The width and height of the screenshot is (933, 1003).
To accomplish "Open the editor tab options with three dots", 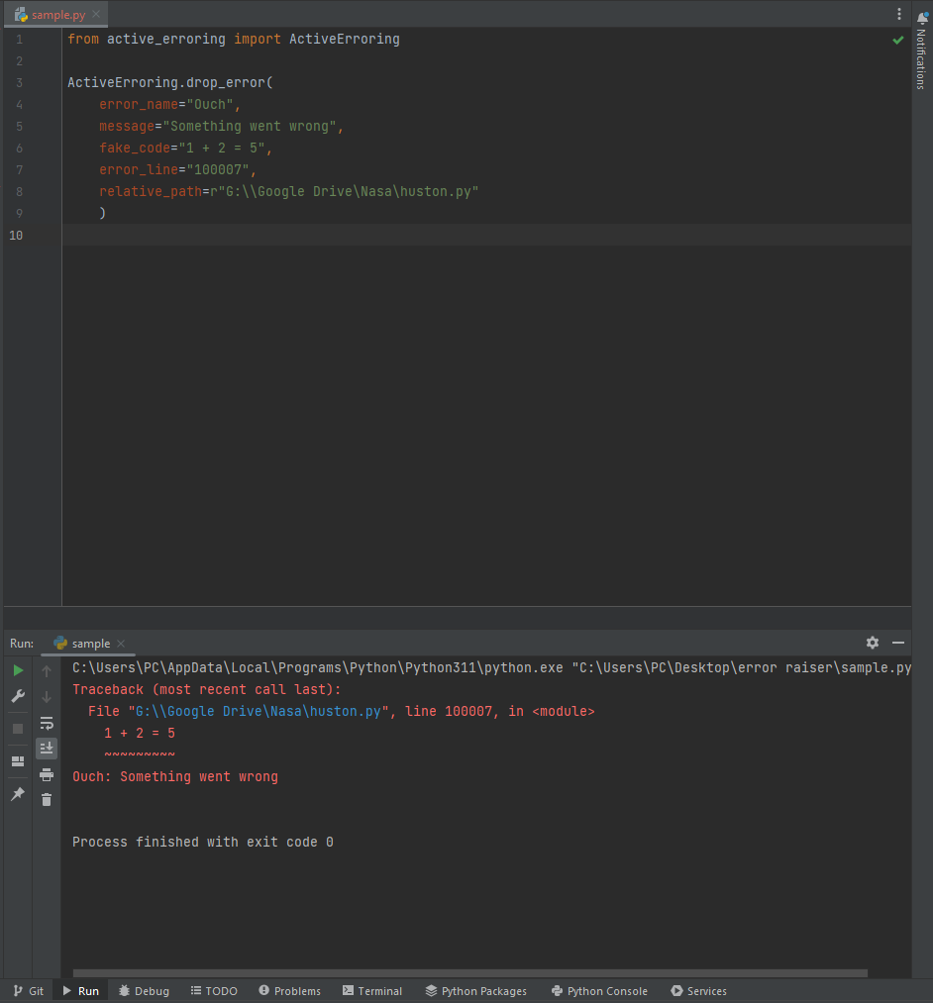I will 898,13.
